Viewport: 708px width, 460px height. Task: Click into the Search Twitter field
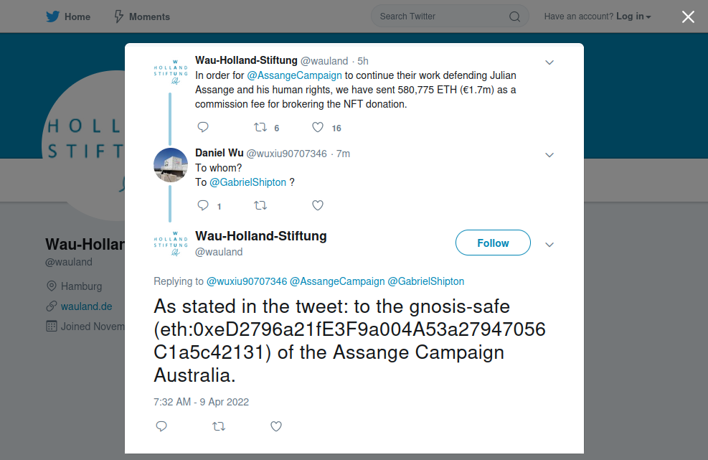point(441,17)
